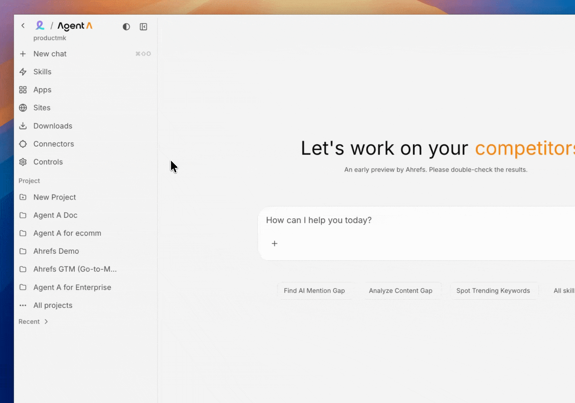
Task: View Downloads
Action: (x=85, y=126)
